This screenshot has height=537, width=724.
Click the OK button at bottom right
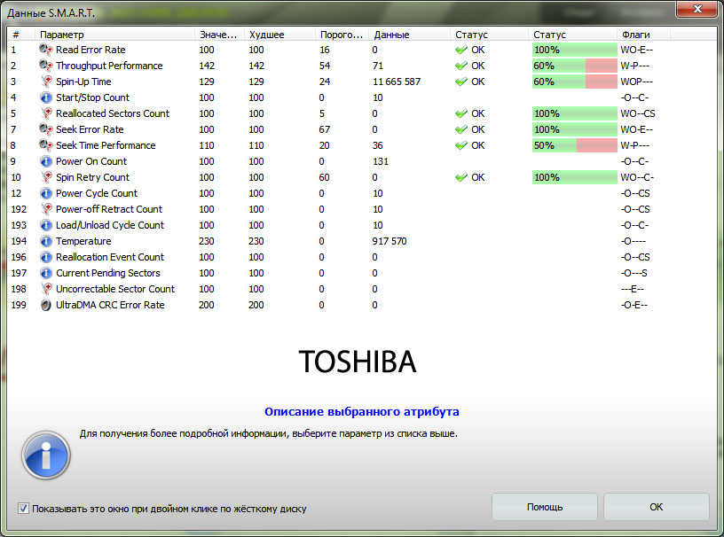tap(657, 507)
